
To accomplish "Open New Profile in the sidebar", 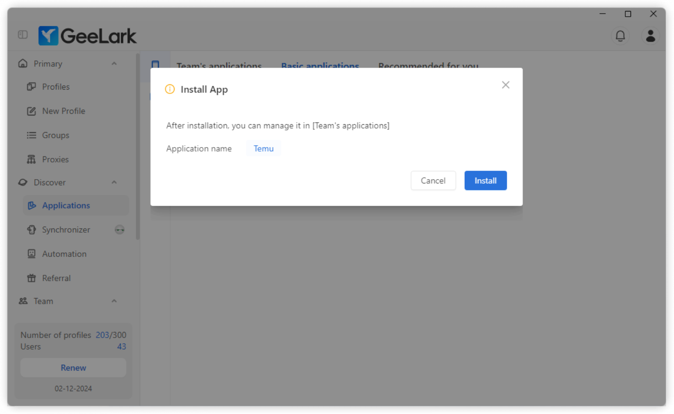I will click(x=75, y=111).
